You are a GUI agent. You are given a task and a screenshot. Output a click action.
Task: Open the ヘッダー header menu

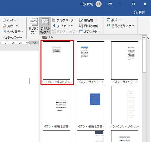click(x=11, y=20)
